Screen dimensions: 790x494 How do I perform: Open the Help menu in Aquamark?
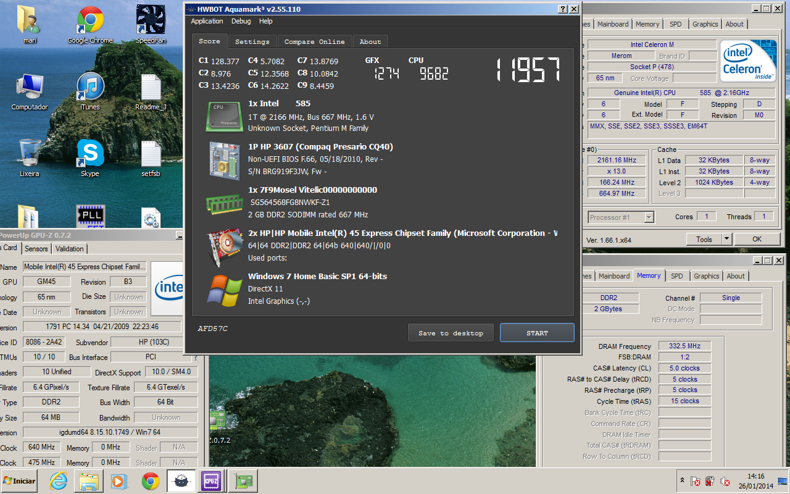pyautogui.click(x=265, y=21)
